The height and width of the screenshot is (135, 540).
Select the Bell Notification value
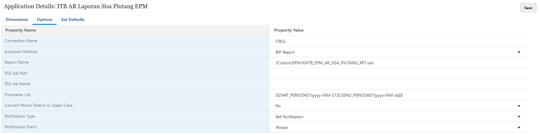pos(289,117)
